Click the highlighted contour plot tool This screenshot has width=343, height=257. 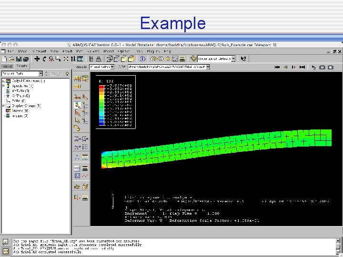tap(78, 105)
